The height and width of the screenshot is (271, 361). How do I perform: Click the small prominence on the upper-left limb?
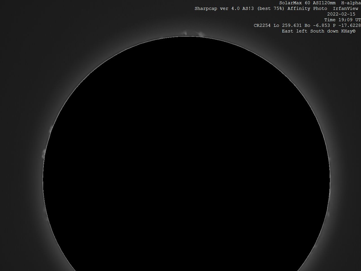click(x=50, y=131)
